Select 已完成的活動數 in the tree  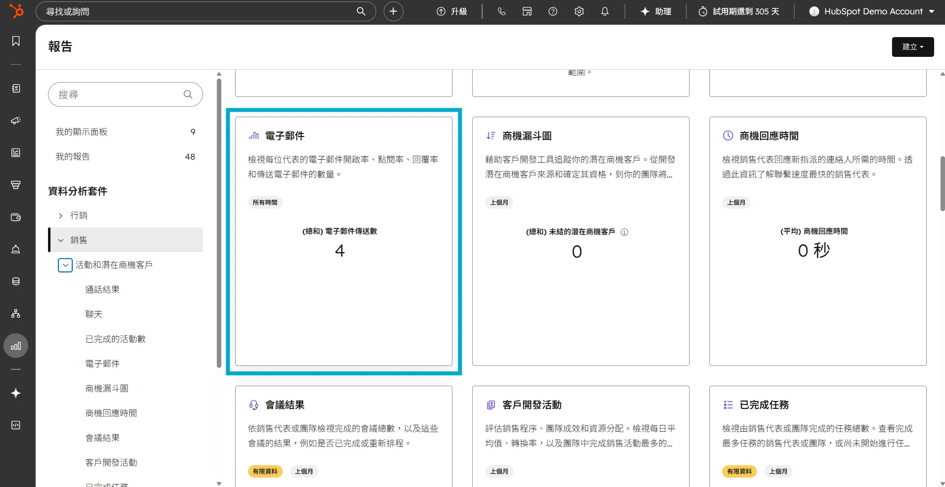[x=115, y=339]
